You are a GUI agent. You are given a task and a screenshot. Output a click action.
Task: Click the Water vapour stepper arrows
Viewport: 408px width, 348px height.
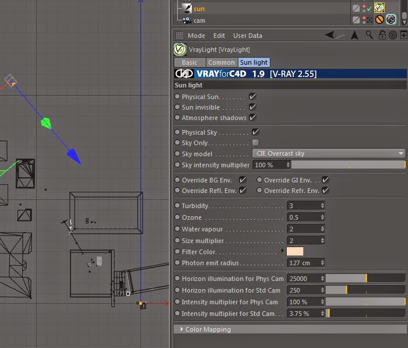(323, 229)
